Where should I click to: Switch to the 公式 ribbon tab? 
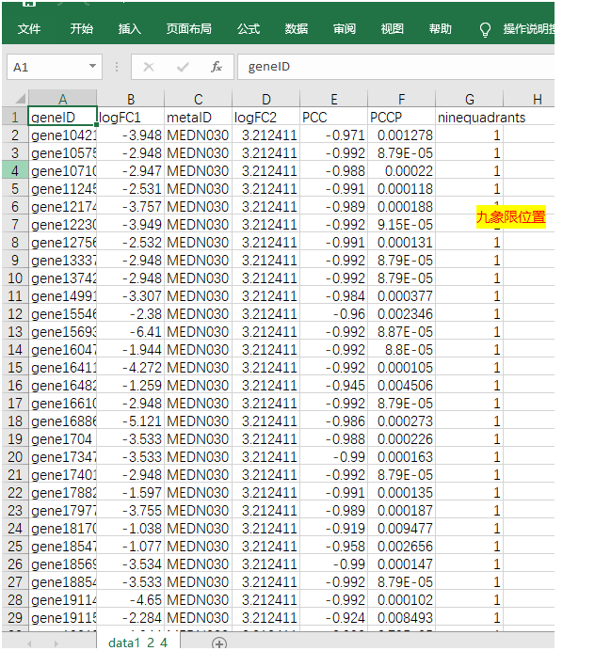point(249,28)
